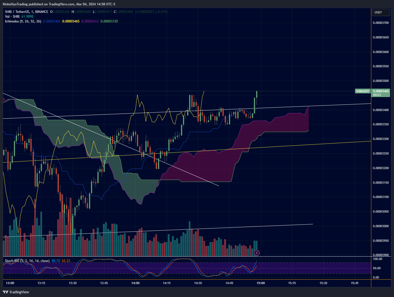The width and height of the screenshot is (394, 297).
Task: Click the 15:45 time axis label
Action: click(355, 283)
